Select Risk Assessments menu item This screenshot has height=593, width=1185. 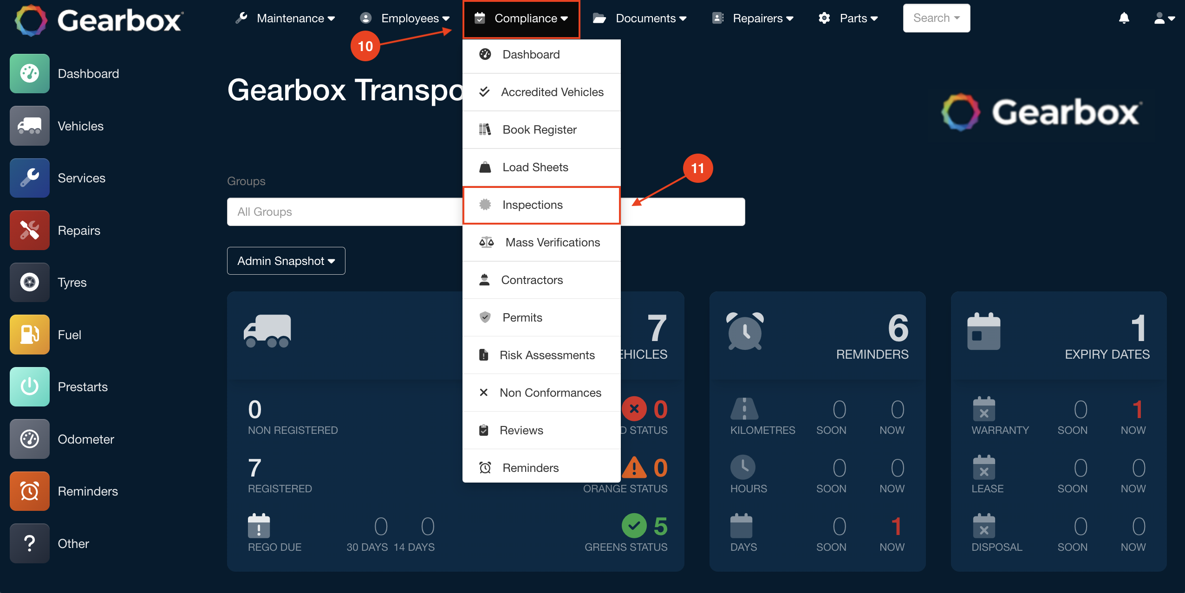coord(541,355)
